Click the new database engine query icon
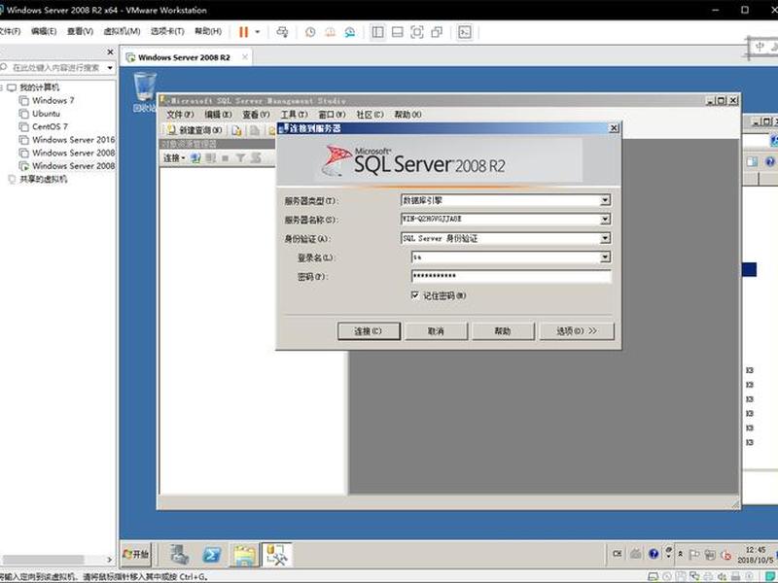This screenshot has height=583, width=778. coord(237,130)
